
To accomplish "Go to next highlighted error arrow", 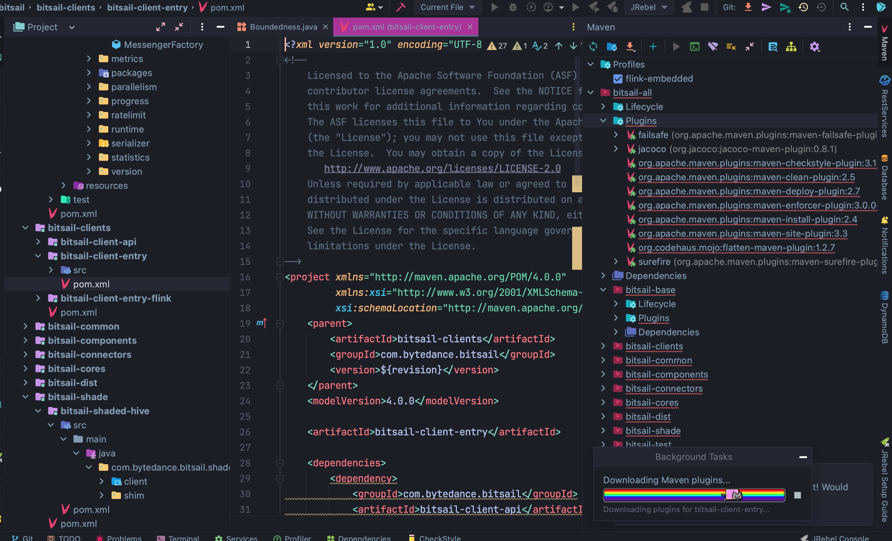I will [x=573, y=45].
